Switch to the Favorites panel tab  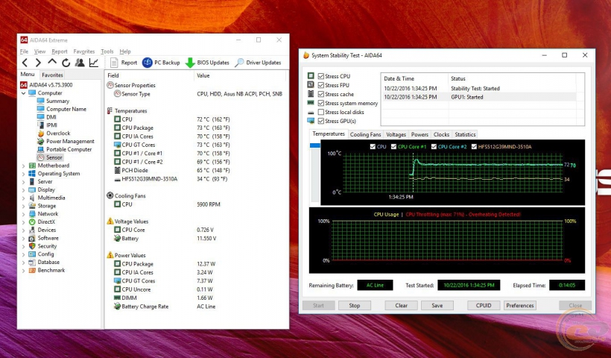[x=52, y=75]
